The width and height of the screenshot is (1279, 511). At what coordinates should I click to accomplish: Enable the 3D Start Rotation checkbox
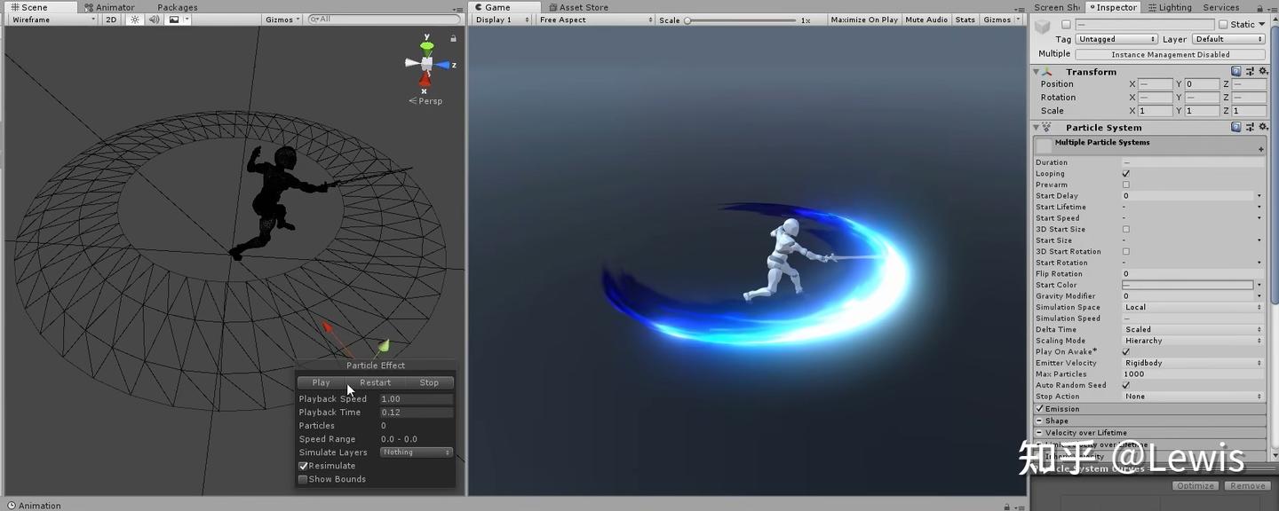pos(1126,251)
